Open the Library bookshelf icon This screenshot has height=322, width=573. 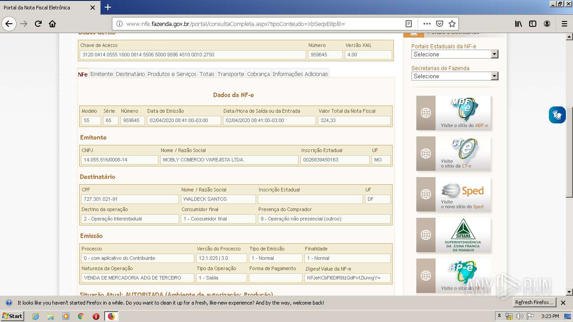pyautogui.click(x=518, y=24)
